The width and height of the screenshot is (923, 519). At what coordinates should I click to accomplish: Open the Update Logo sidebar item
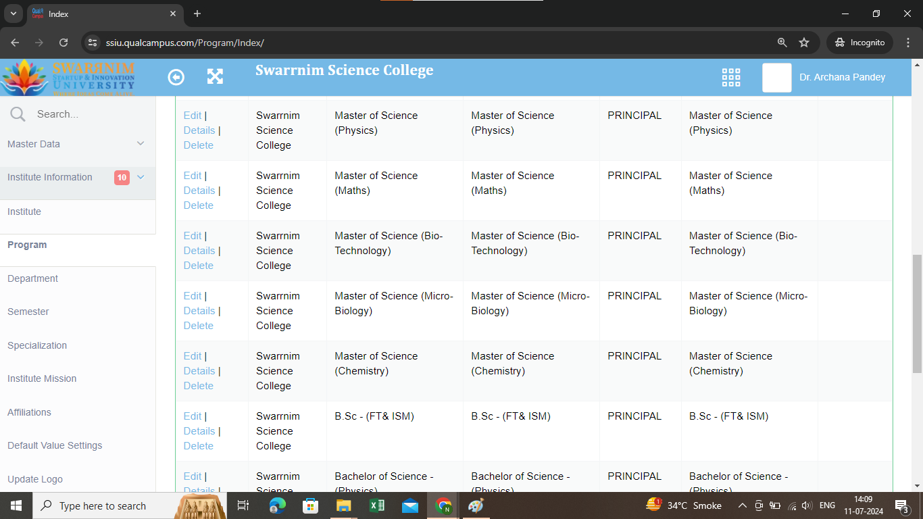35,479
